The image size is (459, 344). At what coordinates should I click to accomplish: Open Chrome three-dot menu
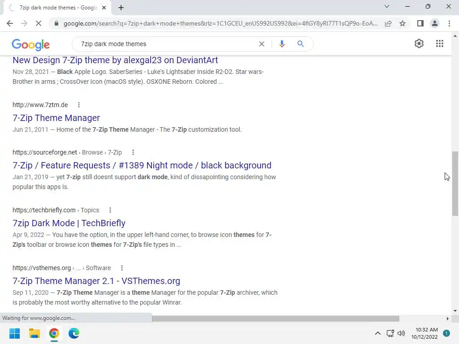point(449,23)
